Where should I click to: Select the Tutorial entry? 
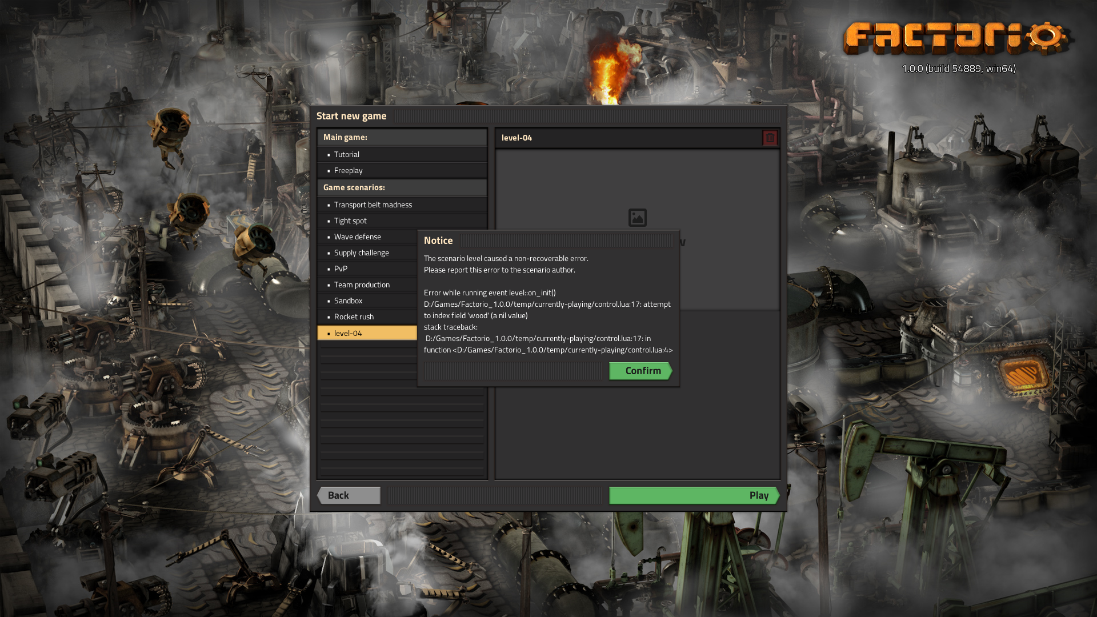(x=402, y=154)
